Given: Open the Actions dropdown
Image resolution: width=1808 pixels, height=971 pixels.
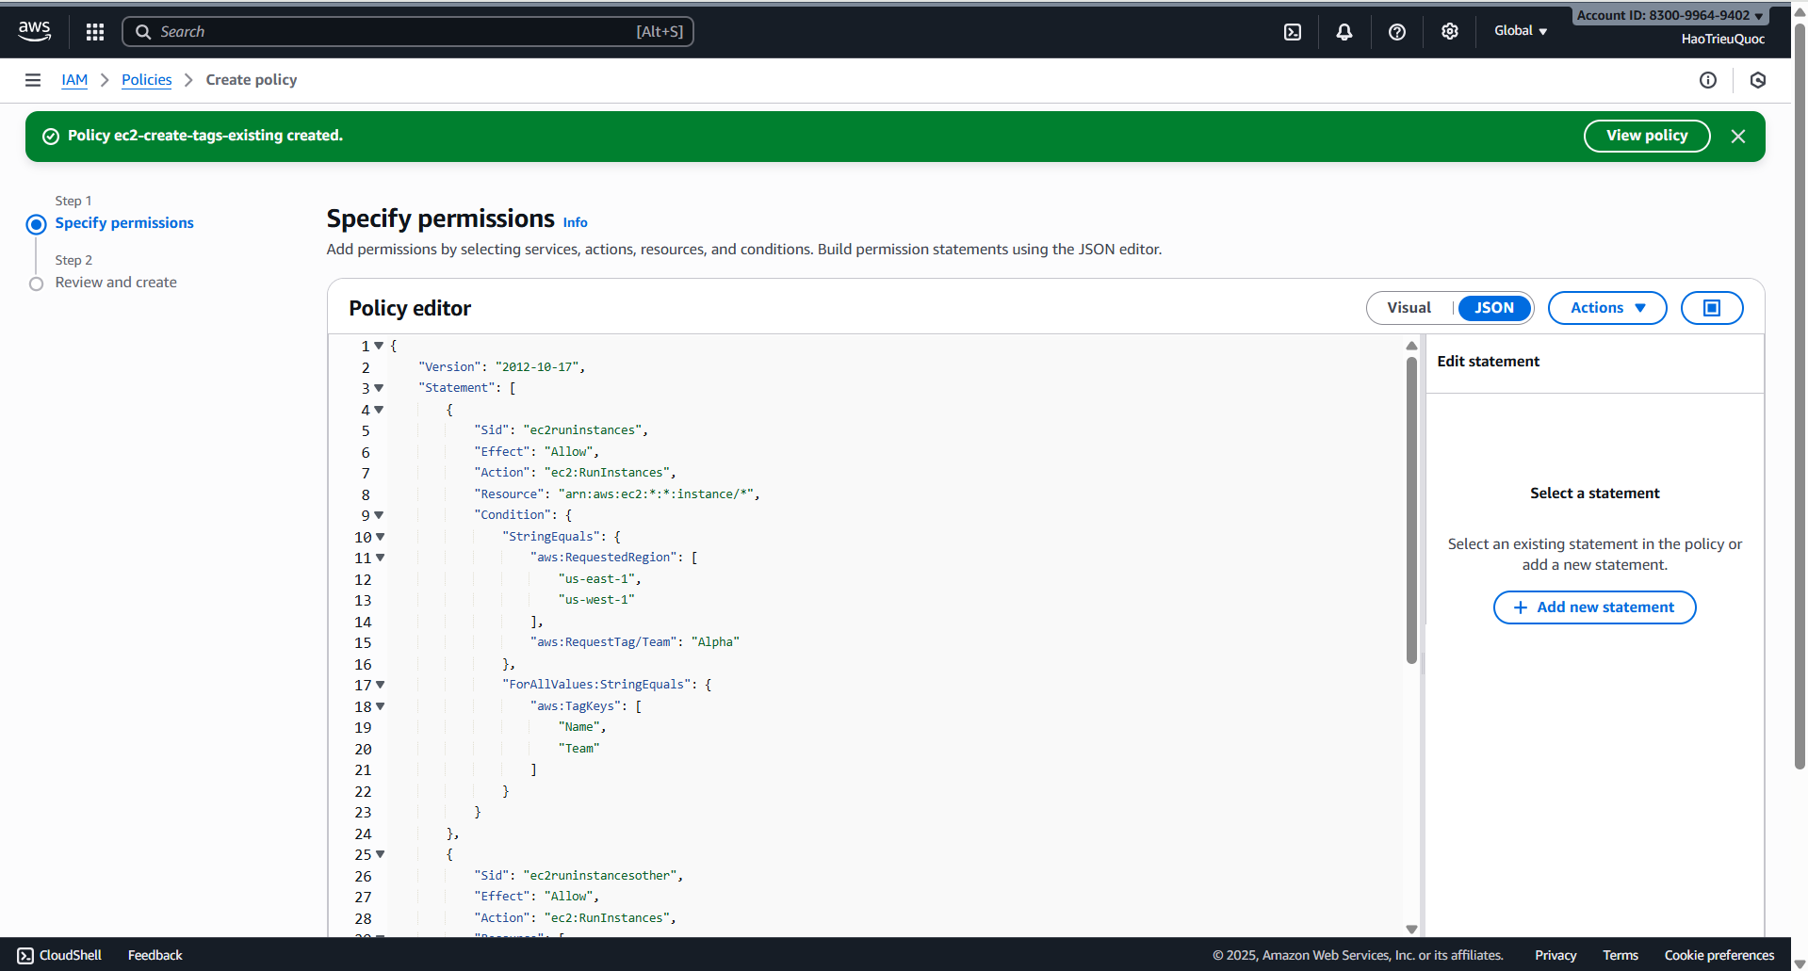Looking at the screenshot, I should click(x=1606, y=307).
